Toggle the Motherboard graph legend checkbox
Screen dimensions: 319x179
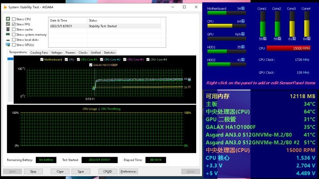pyautogui.click(x=42, y=60)
